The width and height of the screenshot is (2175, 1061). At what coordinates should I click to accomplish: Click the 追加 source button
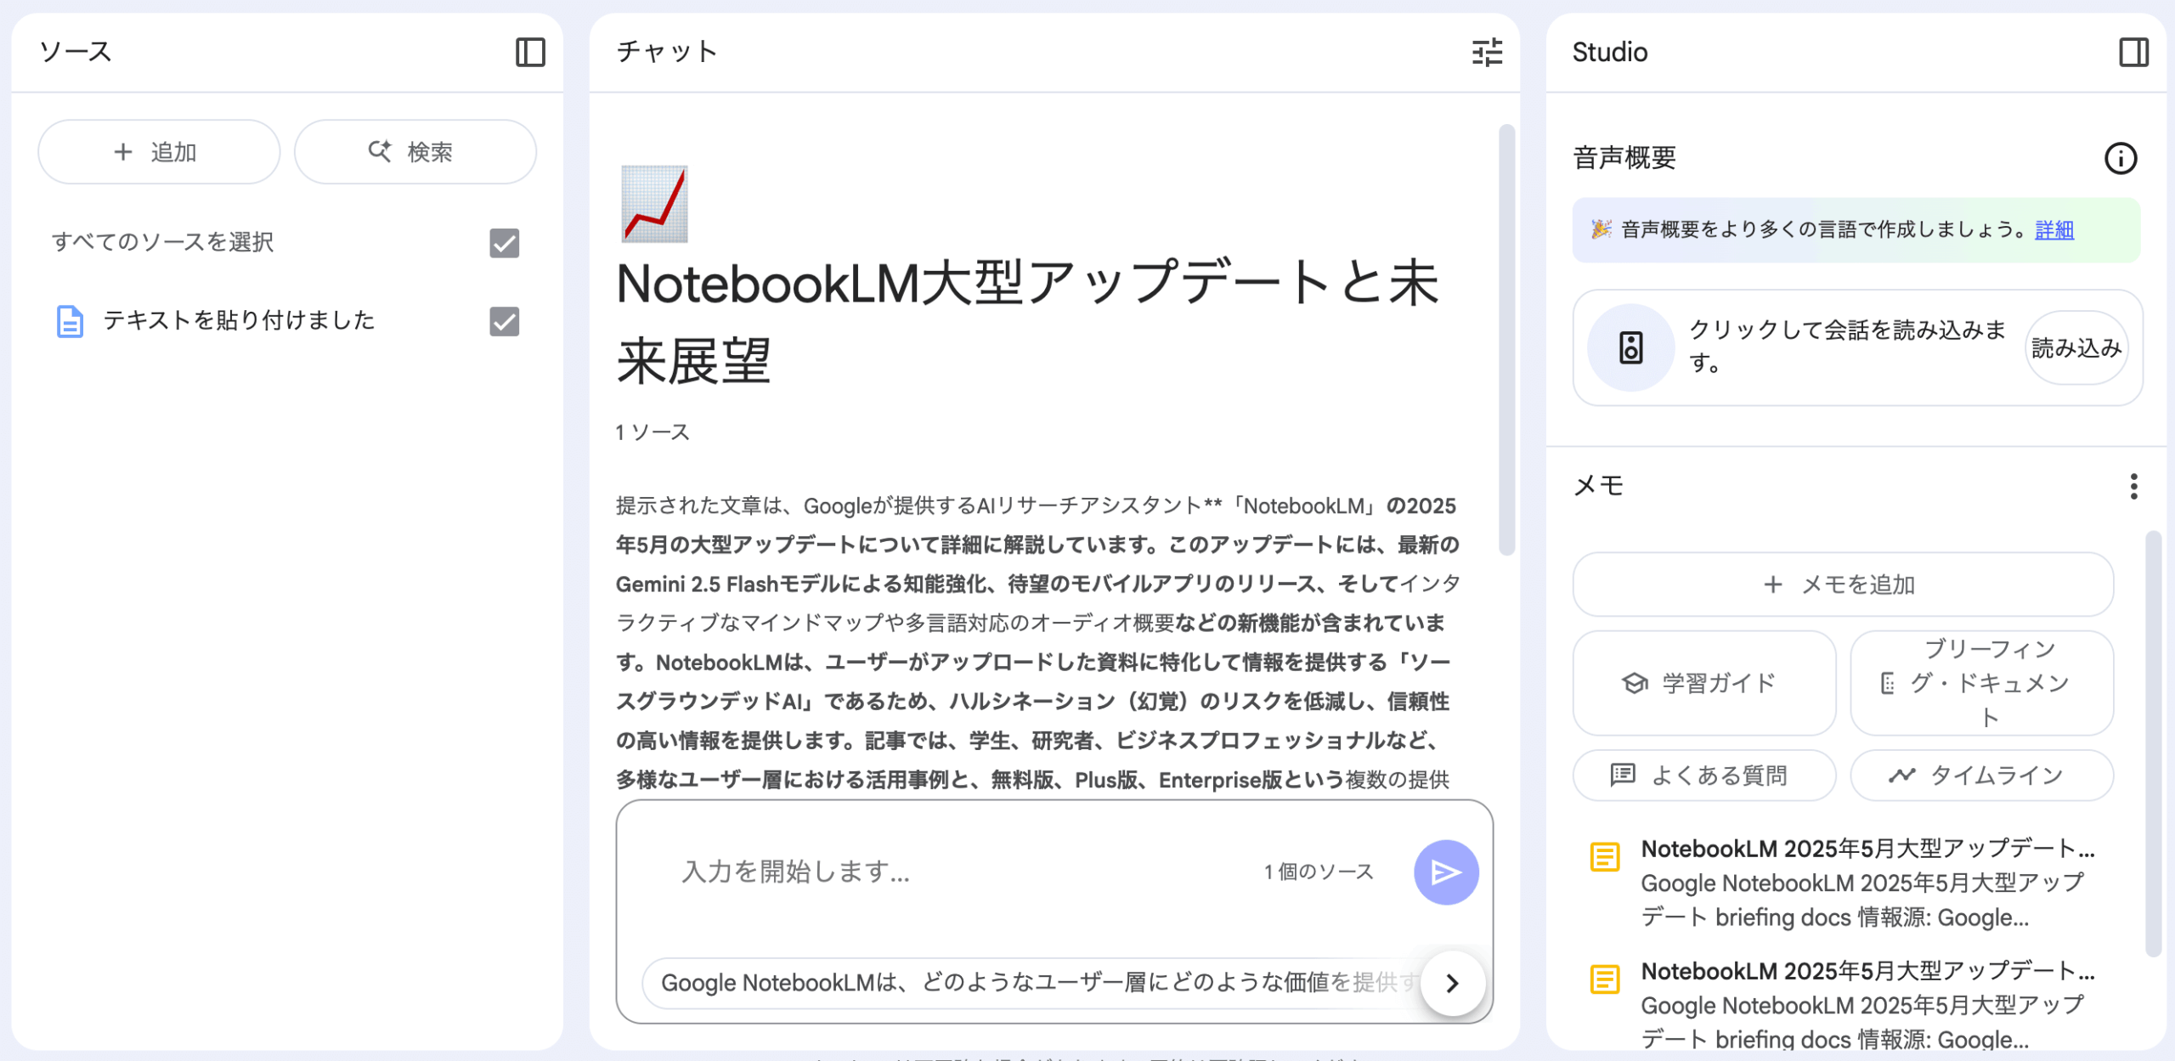159,152
